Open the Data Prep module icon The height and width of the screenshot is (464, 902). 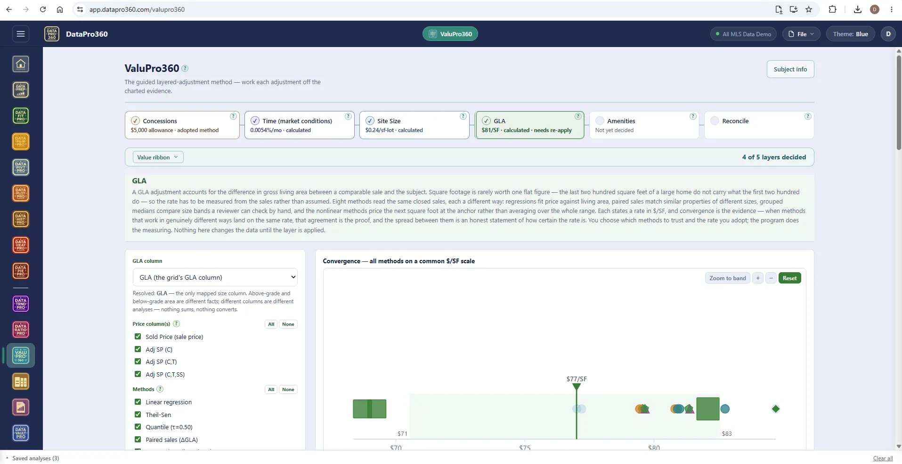point(21,90)
